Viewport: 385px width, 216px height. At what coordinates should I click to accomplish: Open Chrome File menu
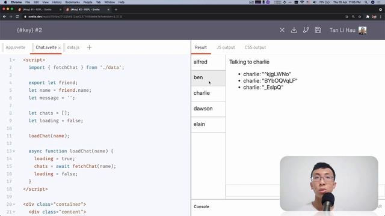coord(28,2)
